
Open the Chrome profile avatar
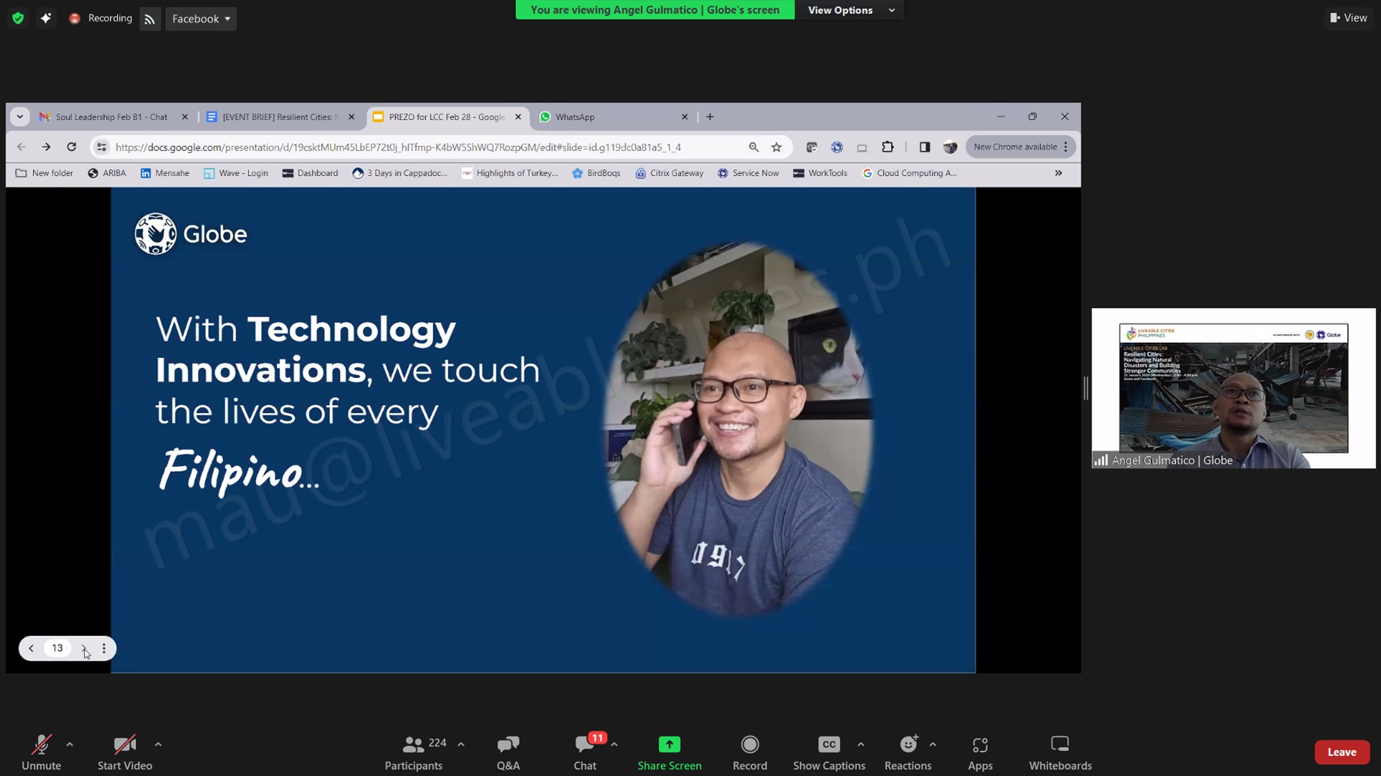(950, 147)
